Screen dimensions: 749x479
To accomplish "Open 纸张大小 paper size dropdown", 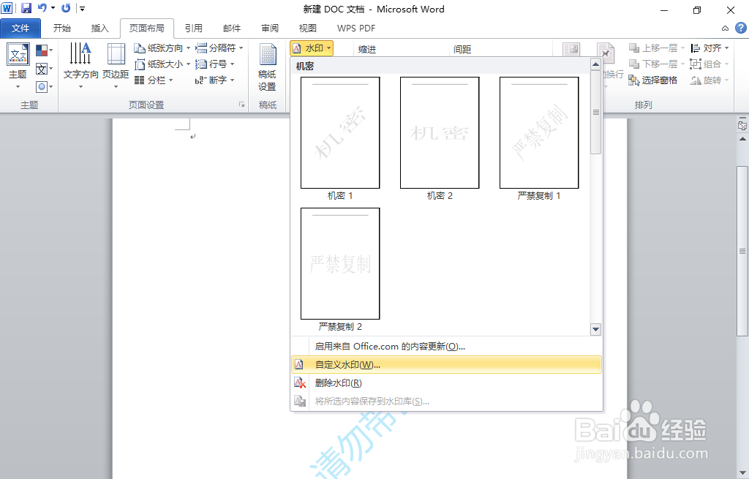I will [x=162, y=64].
